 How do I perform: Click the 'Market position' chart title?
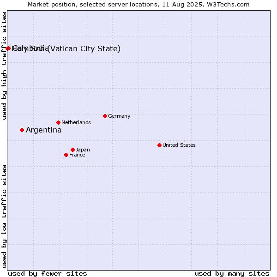click(x=138, y=5)
